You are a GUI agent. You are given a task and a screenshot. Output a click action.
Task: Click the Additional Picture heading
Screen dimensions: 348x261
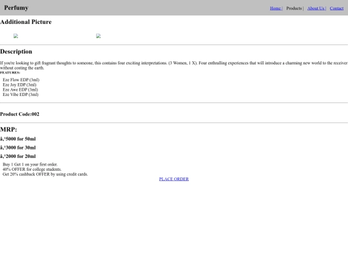(x=26, y=22)
